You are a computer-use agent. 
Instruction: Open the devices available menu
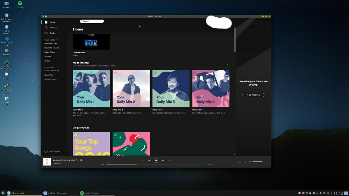coord(245,162)
